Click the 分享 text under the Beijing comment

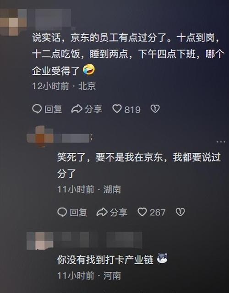click(x=93, y=109)
